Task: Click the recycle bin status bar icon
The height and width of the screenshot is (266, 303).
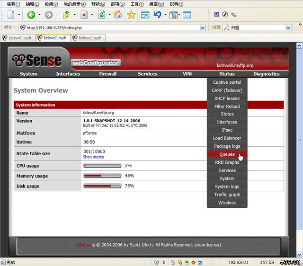Action: (x=156, y=262)
